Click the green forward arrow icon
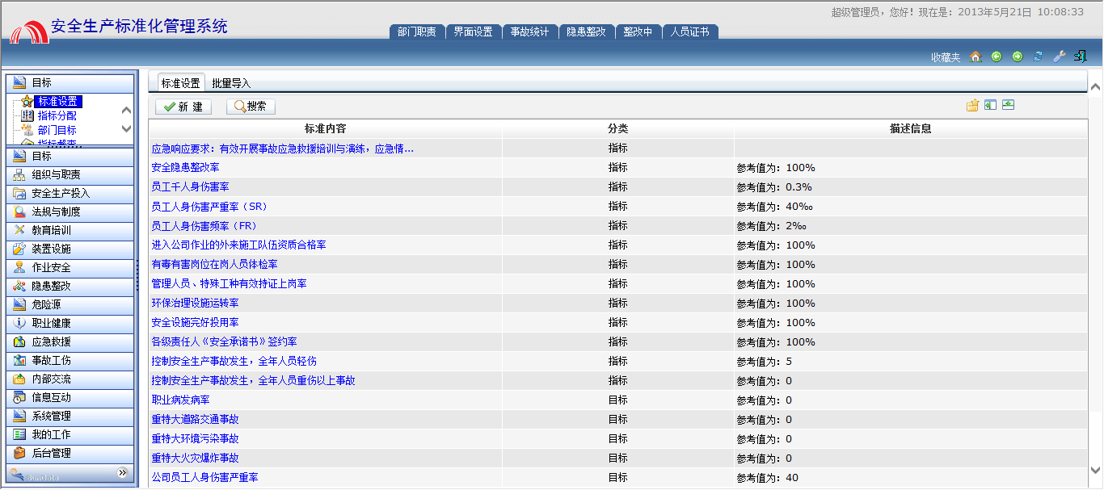The width and height of the screenshot is (1104, 490). (1018, 57)
